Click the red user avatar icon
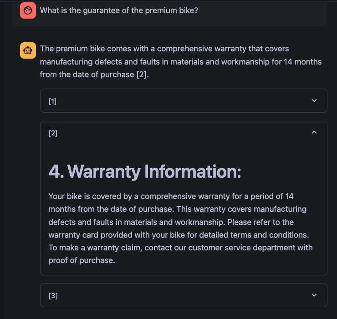The image size is (337, 319). [28, 10]
